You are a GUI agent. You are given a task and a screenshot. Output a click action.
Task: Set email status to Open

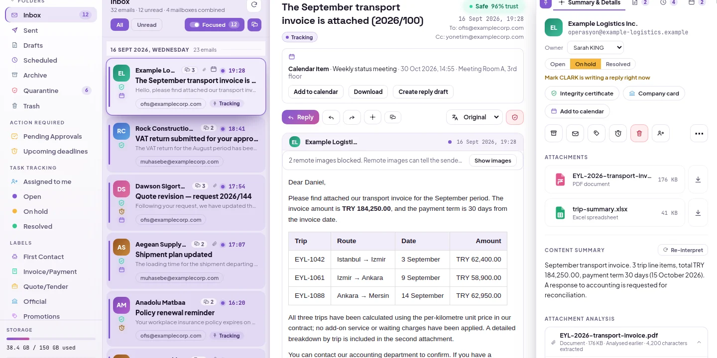(x=558, y=64)
